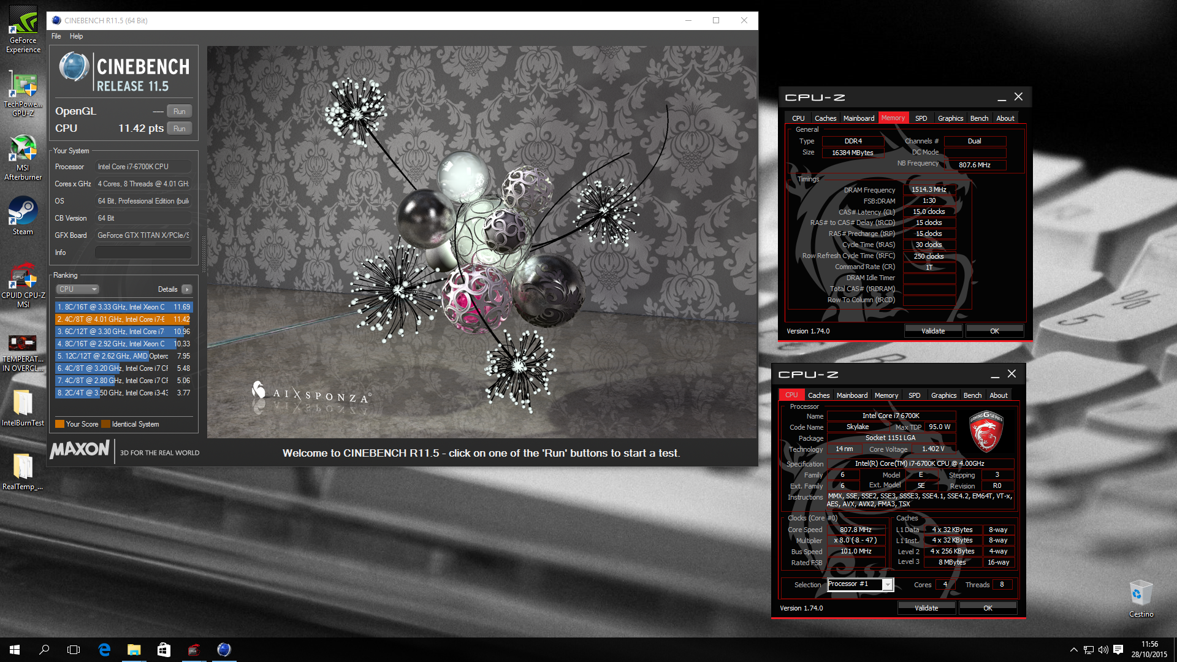
Task: Open About tab in lower CPU-Z
Action: 999,395
